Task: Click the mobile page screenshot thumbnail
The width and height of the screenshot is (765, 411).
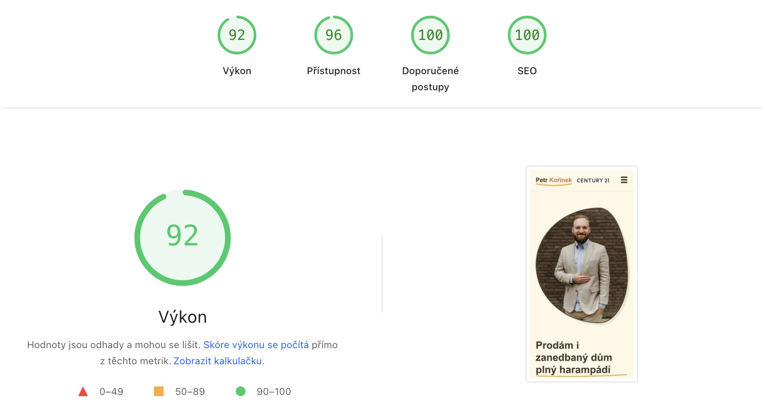Action: click(x=582, y=274)
